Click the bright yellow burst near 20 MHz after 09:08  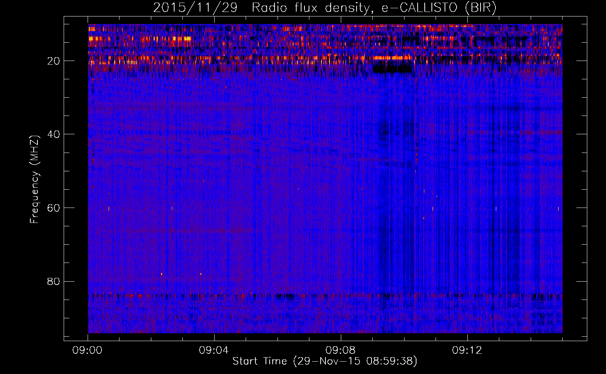[392, 58]
